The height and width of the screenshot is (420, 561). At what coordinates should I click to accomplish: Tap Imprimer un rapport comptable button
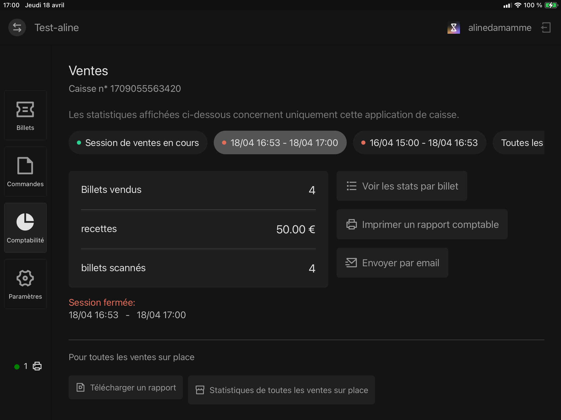coord(422,224)
